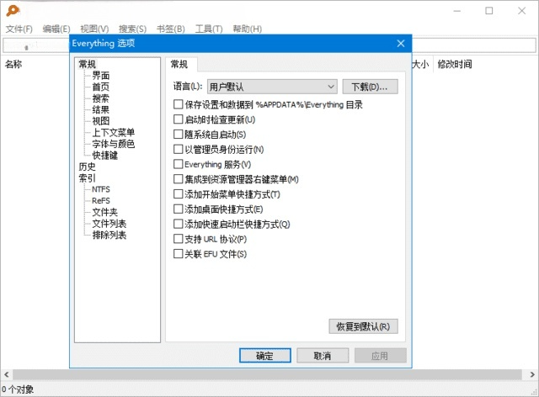Tick 集成到资源管理器右键菜单 checkbox
The image size is (539, 397).
178,180
